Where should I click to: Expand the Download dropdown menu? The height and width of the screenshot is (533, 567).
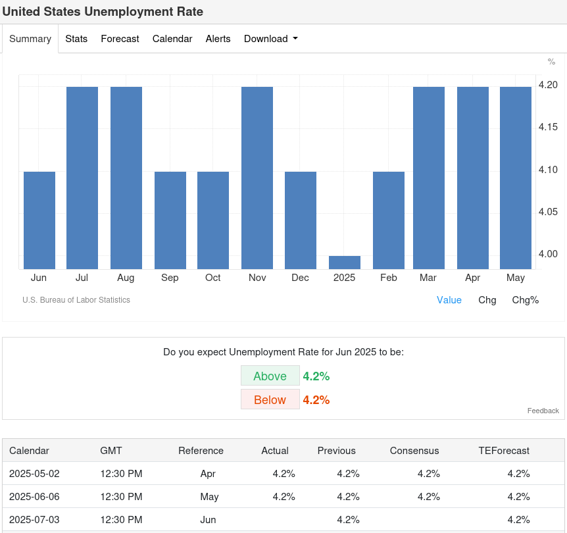(270, 39)
